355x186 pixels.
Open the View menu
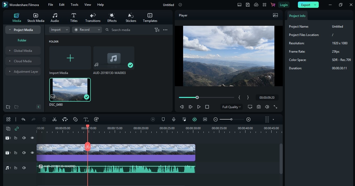click(88, 5)
